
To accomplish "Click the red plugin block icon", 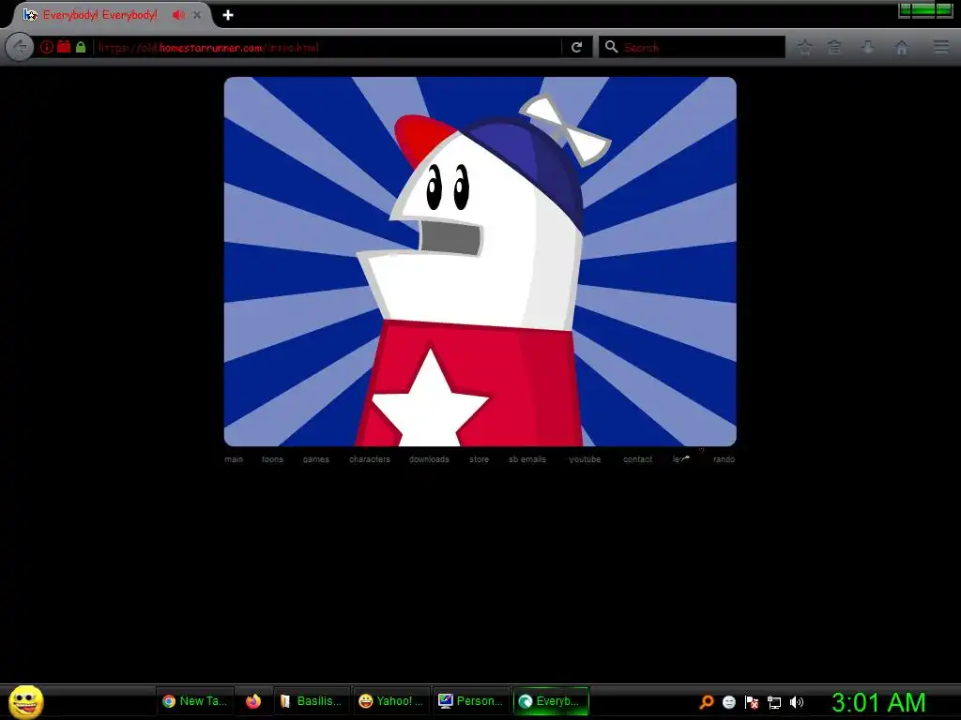I will tap(64, 47).
